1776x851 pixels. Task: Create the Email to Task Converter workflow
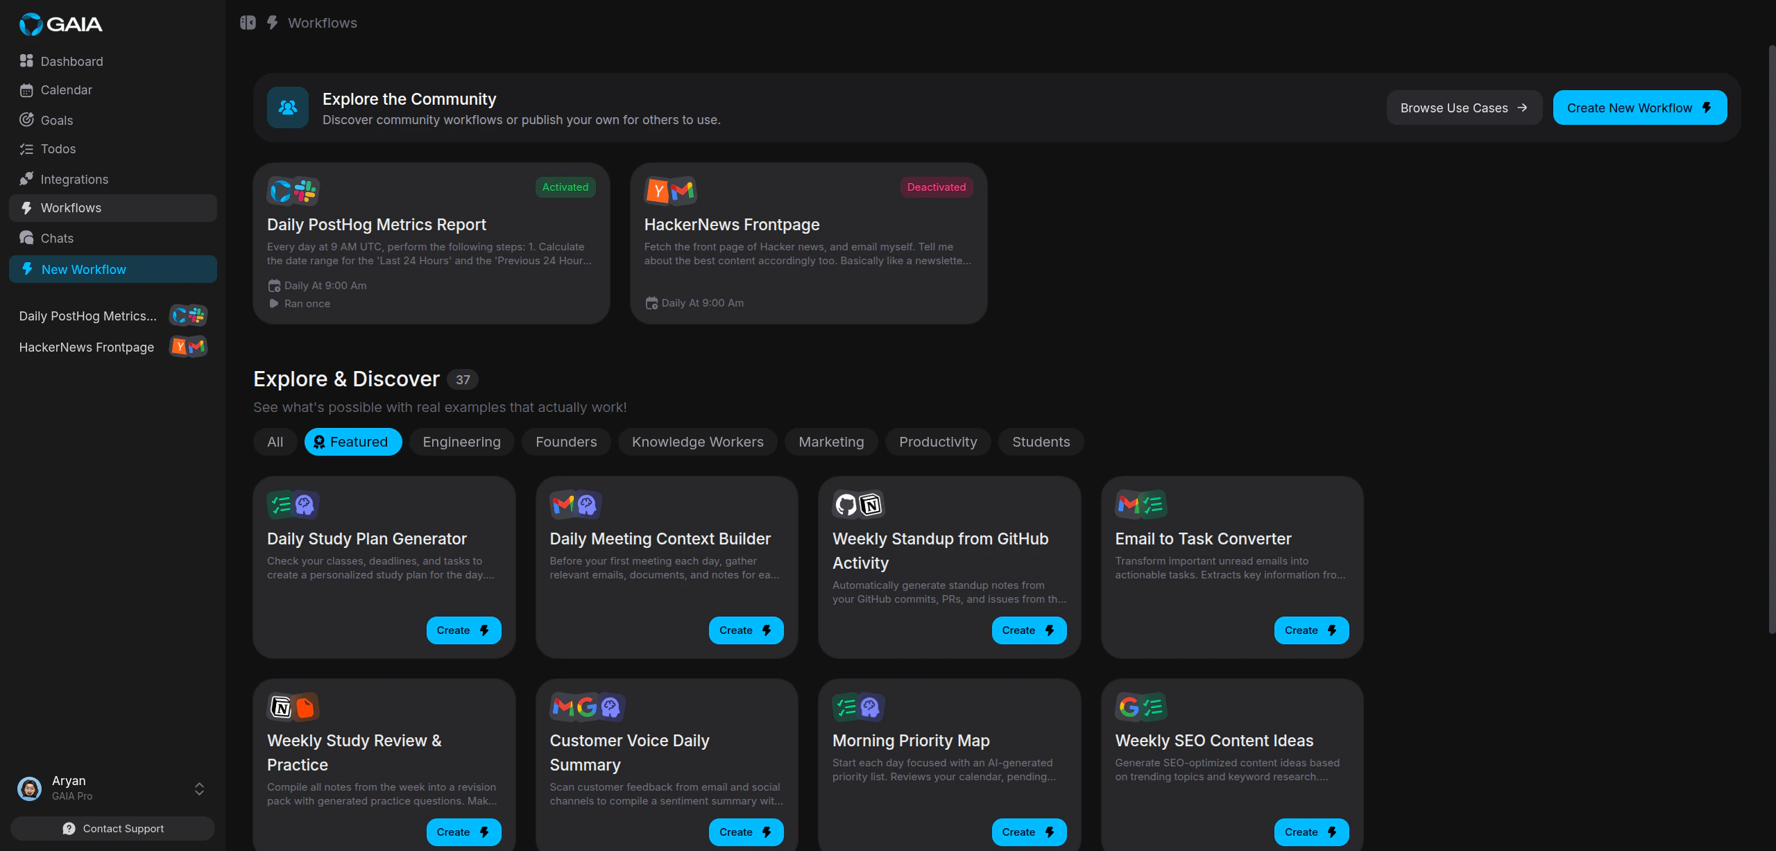[x=1310, y=630]
